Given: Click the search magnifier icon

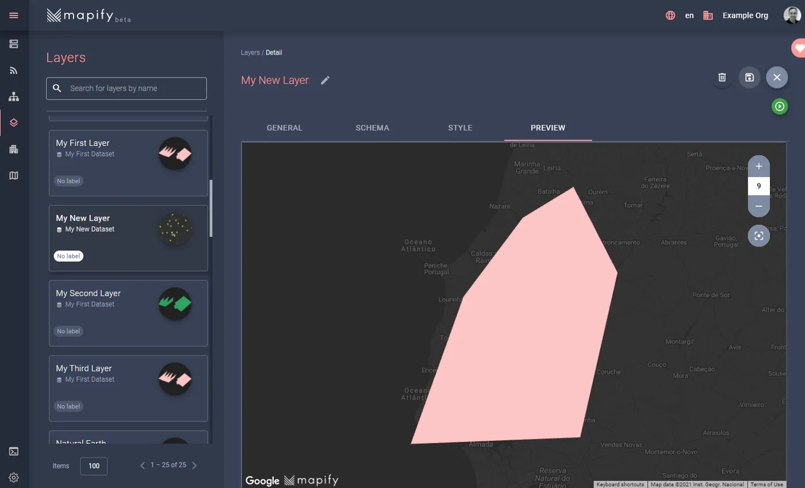Looking at the screenshot, I should click(x=57, y=89).
